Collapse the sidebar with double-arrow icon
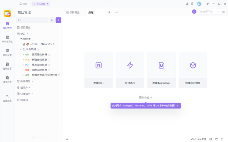Viewport: 228px width, 142px height. (67, 139)
